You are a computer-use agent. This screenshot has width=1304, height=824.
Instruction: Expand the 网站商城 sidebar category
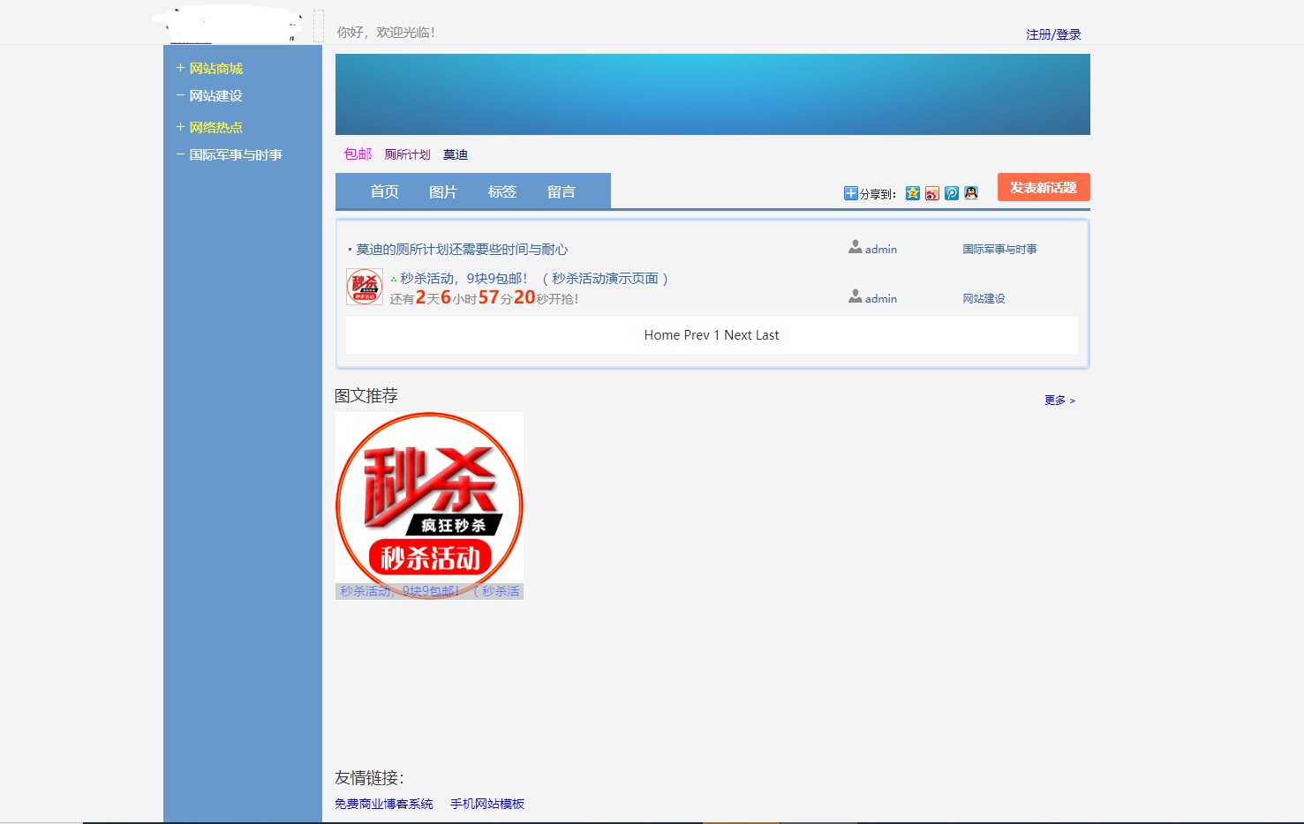pos(180,68)
